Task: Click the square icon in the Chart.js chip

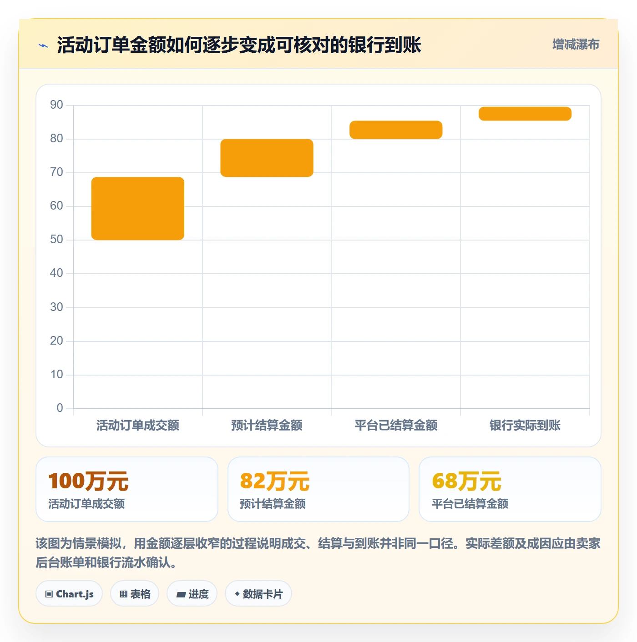Action: click(x=49, y=594)
